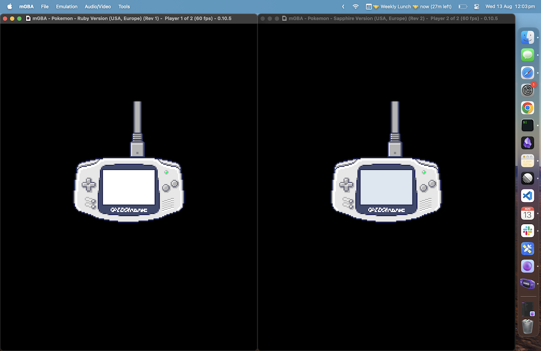This screenshot has height=351, width=541.
Task: Open the Trash in the Dock
Action: click(527, 326)
